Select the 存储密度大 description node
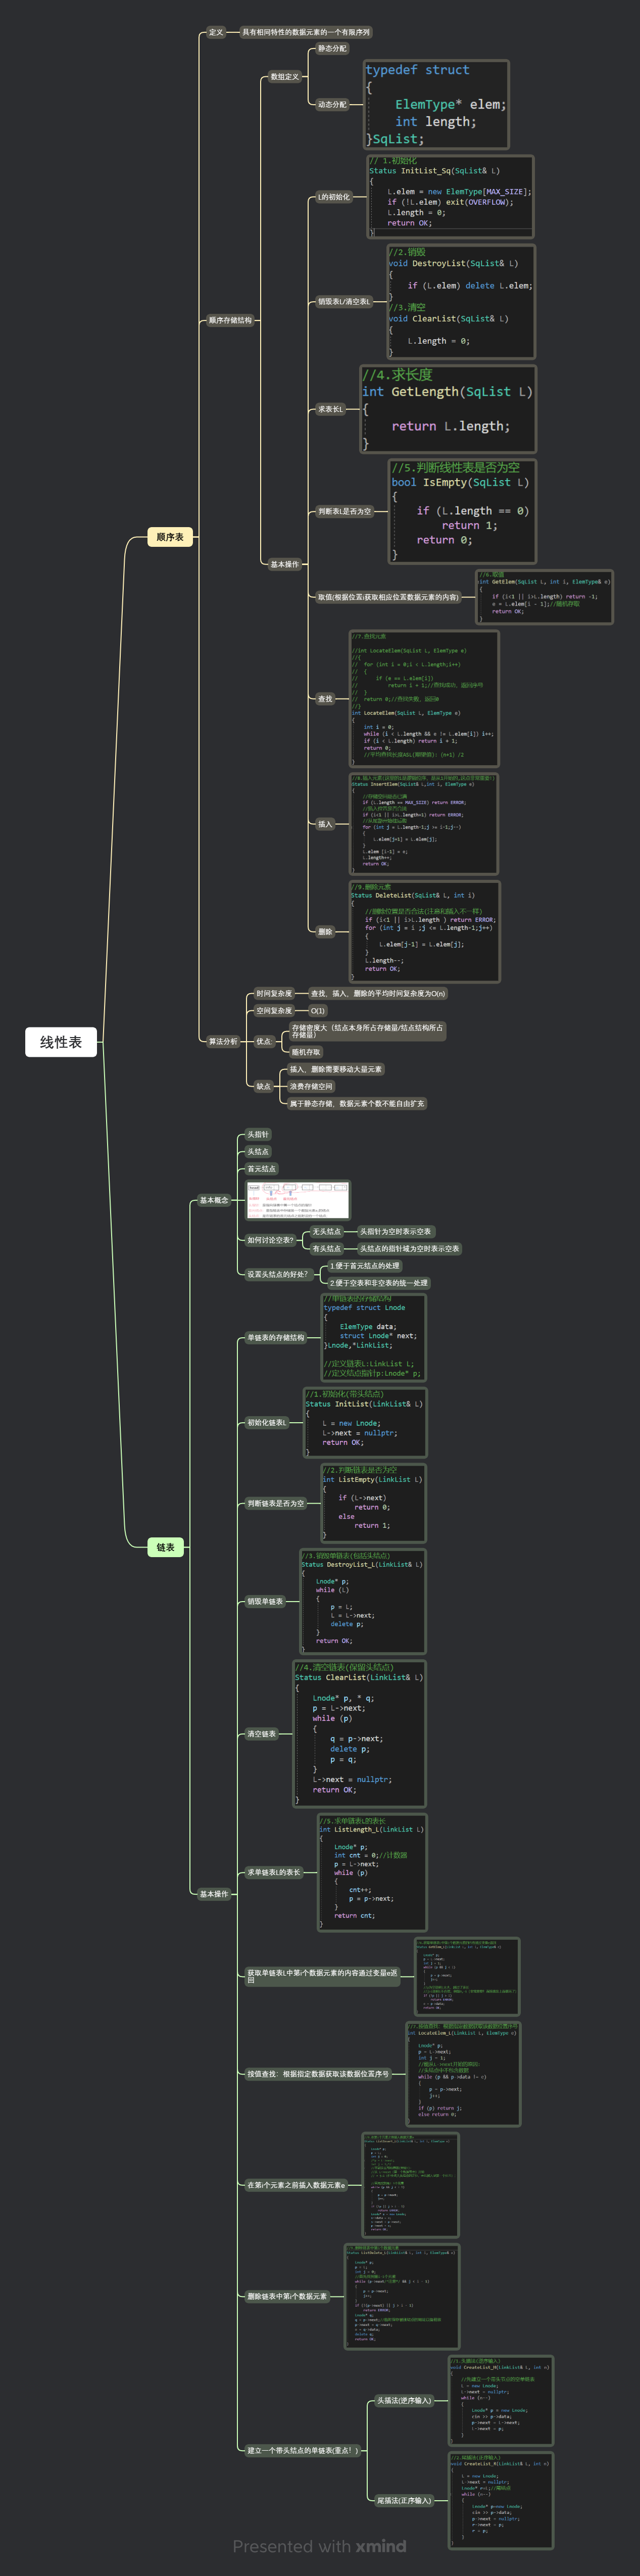This screenshot has height=2576, width=640. click(x=367, y=1030)
